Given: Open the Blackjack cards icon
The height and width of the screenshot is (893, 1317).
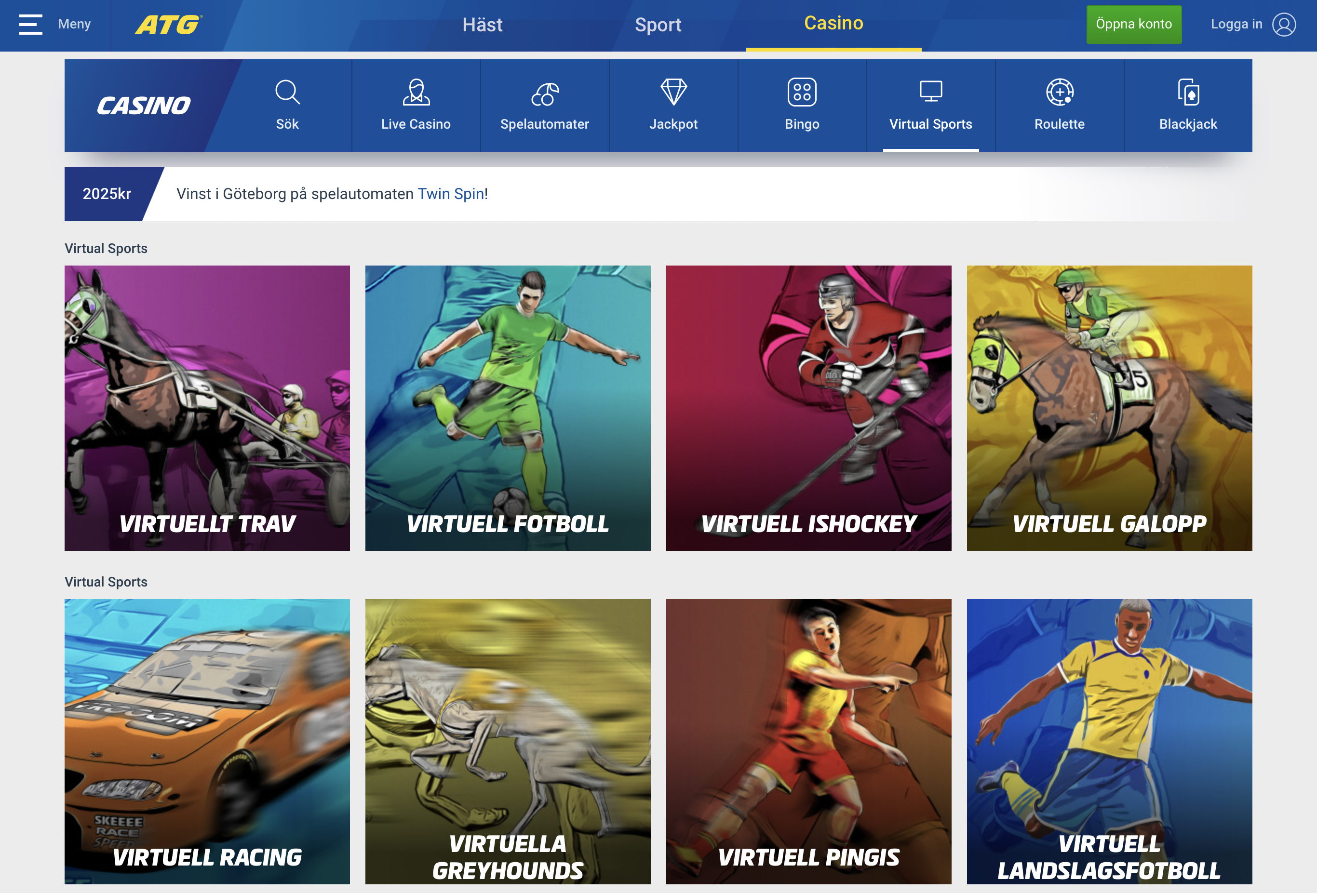Looking at the screenshot, I should pyautogui.click(x=1188, y=92).
